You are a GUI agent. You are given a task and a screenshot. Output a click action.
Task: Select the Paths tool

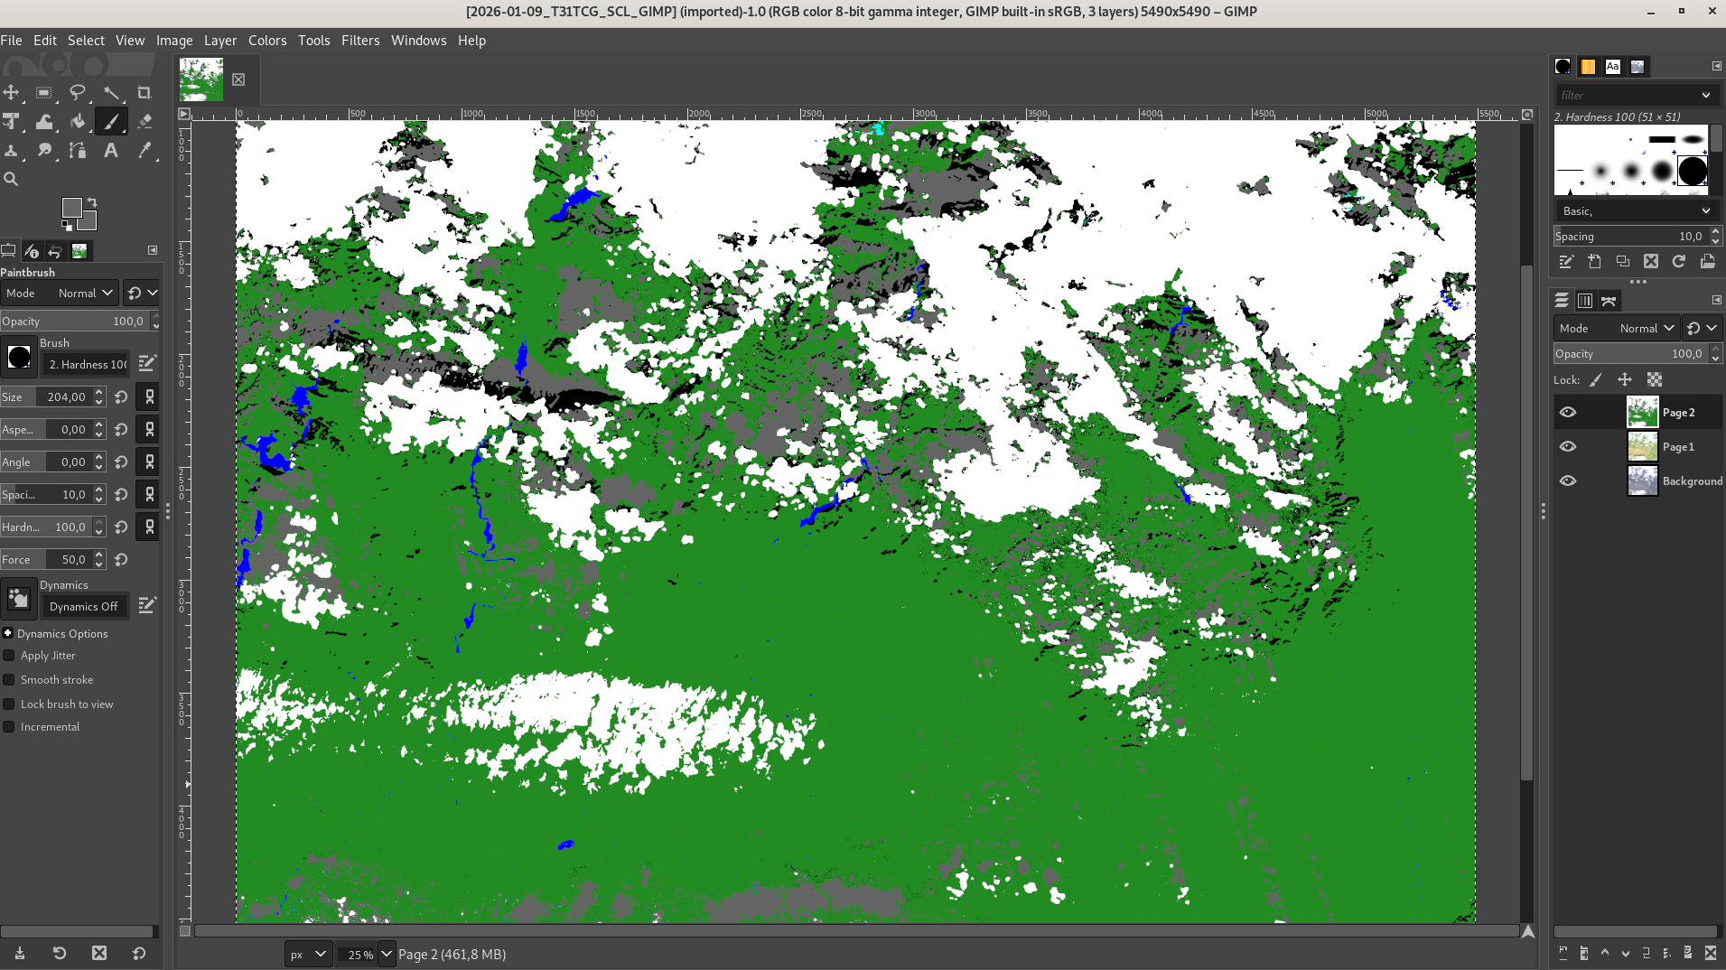pyautogui.click(x=78, y=150)
